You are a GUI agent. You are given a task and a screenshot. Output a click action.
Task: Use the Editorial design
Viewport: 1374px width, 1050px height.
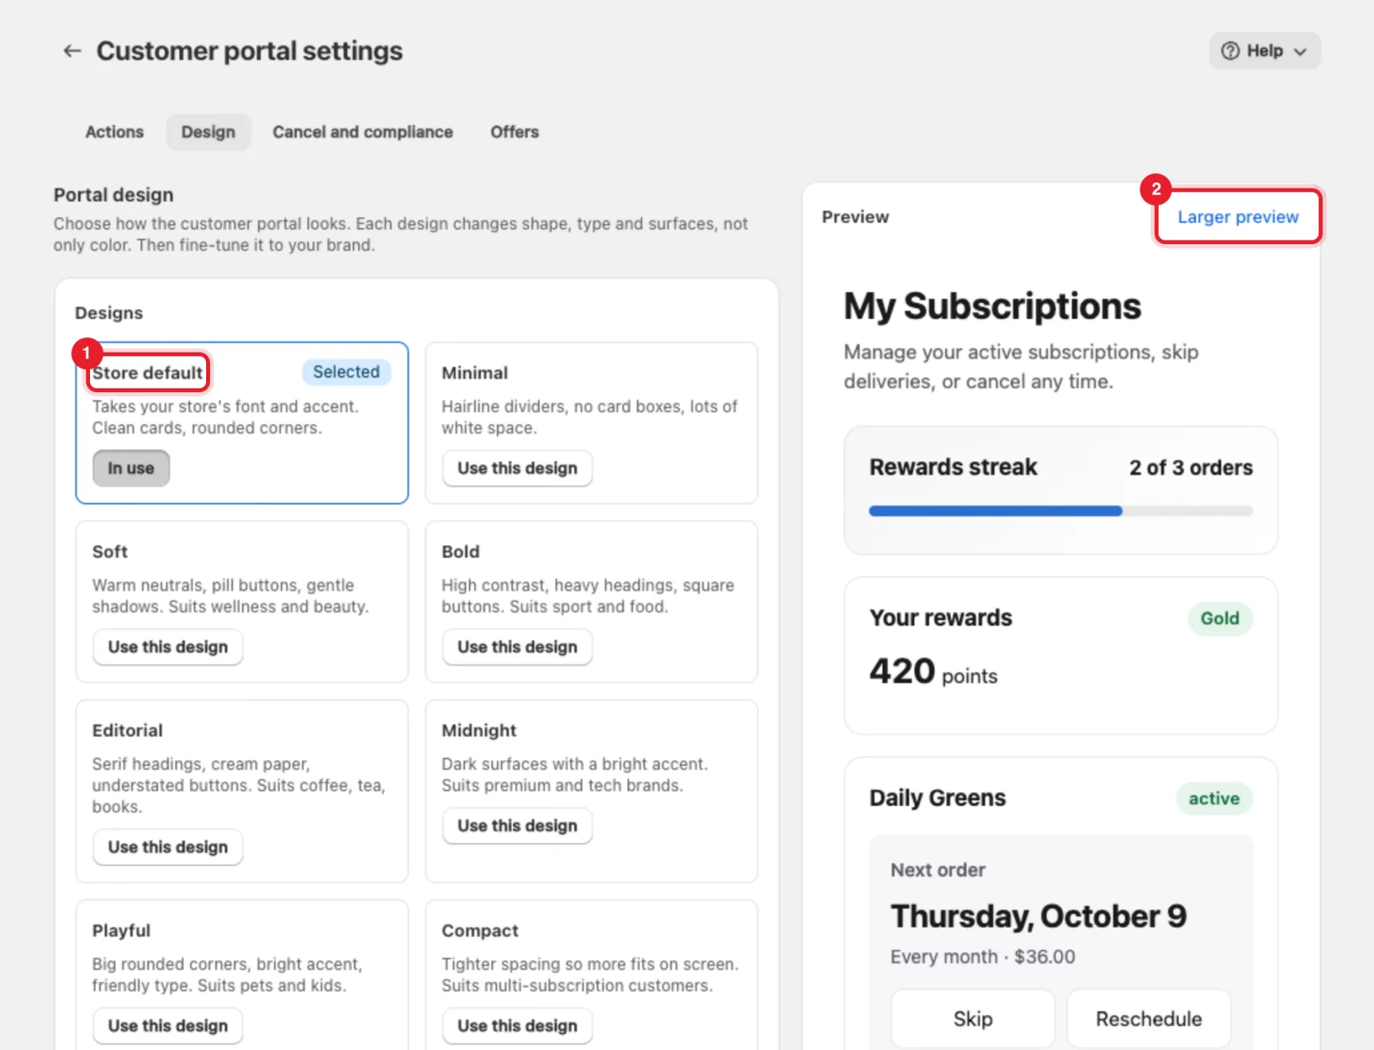pyautogui.click(x=168, y=847)
